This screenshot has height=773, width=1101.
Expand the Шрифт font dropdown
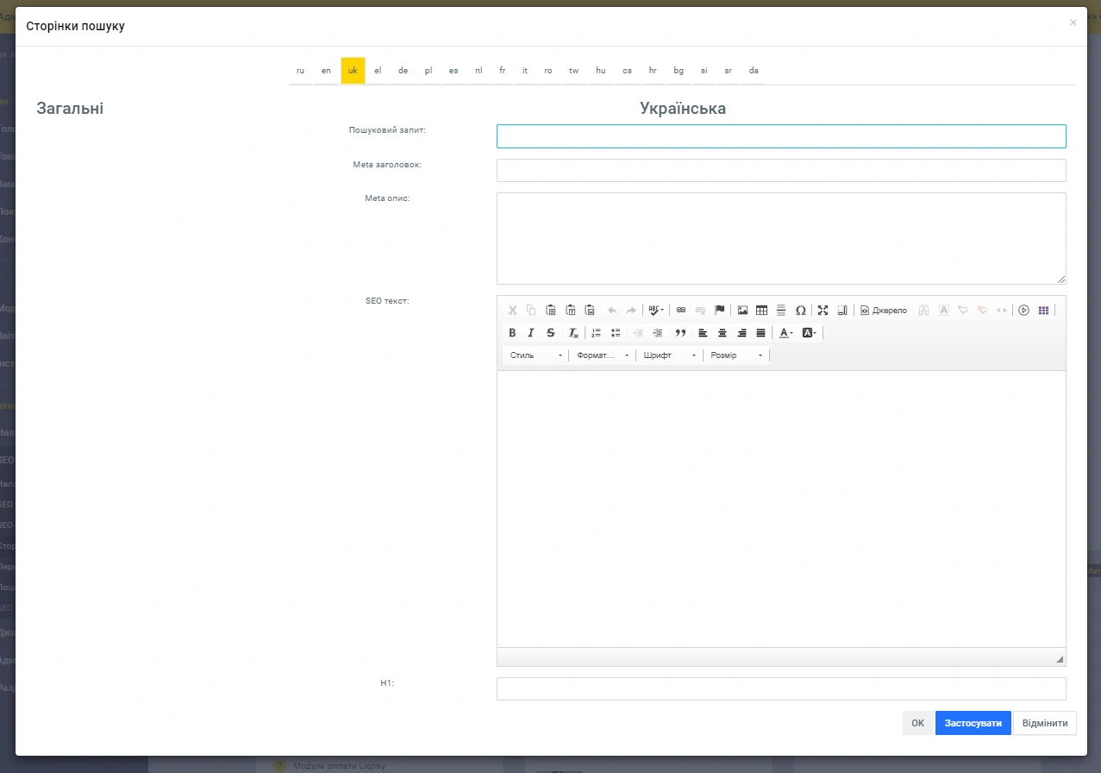669,355
